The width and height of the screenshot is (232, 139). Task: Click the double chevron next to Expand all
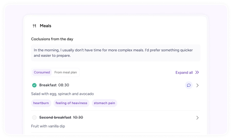[x=197, y=72]
